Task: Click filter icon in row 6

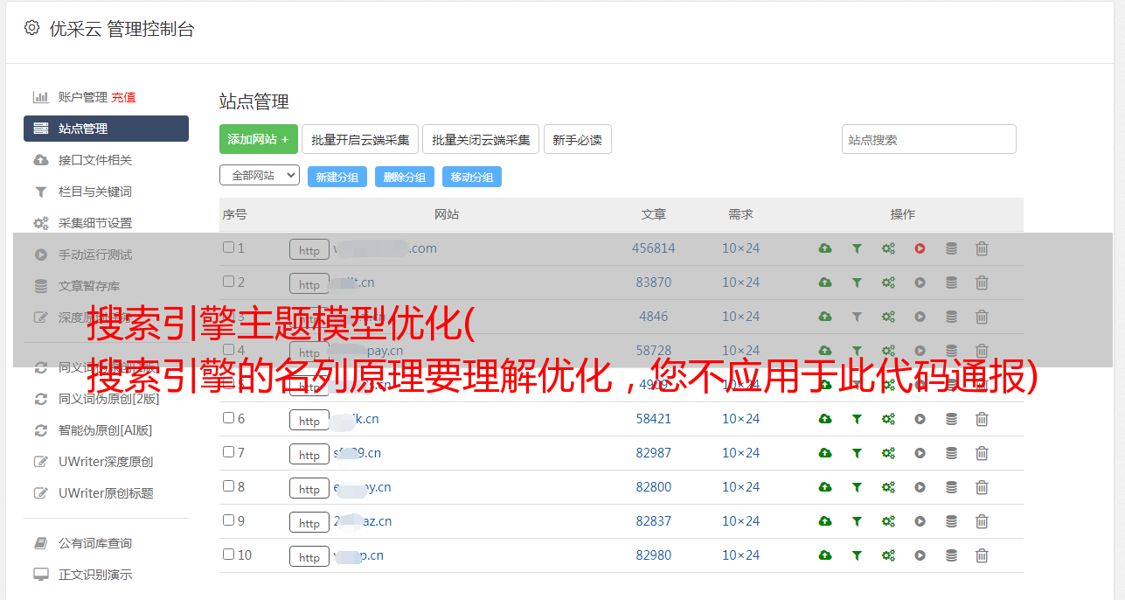Action: point(857,419)
